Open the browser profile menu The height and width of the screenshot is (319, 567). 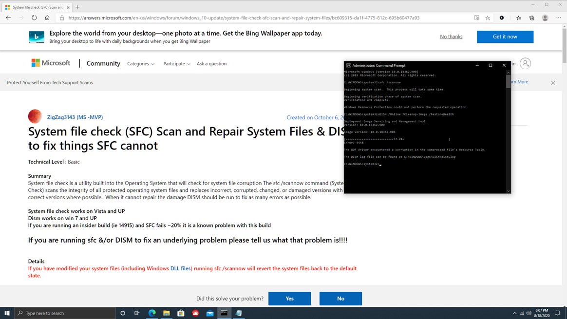[x=545, y=18]
